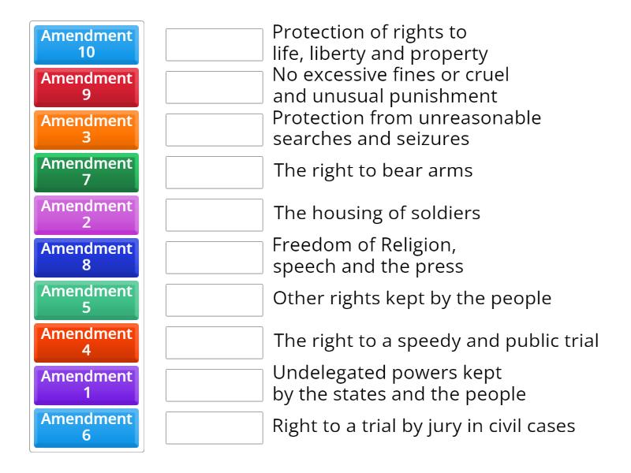
Task: Click the box beside Freedom of Religion
Action: 215,257
